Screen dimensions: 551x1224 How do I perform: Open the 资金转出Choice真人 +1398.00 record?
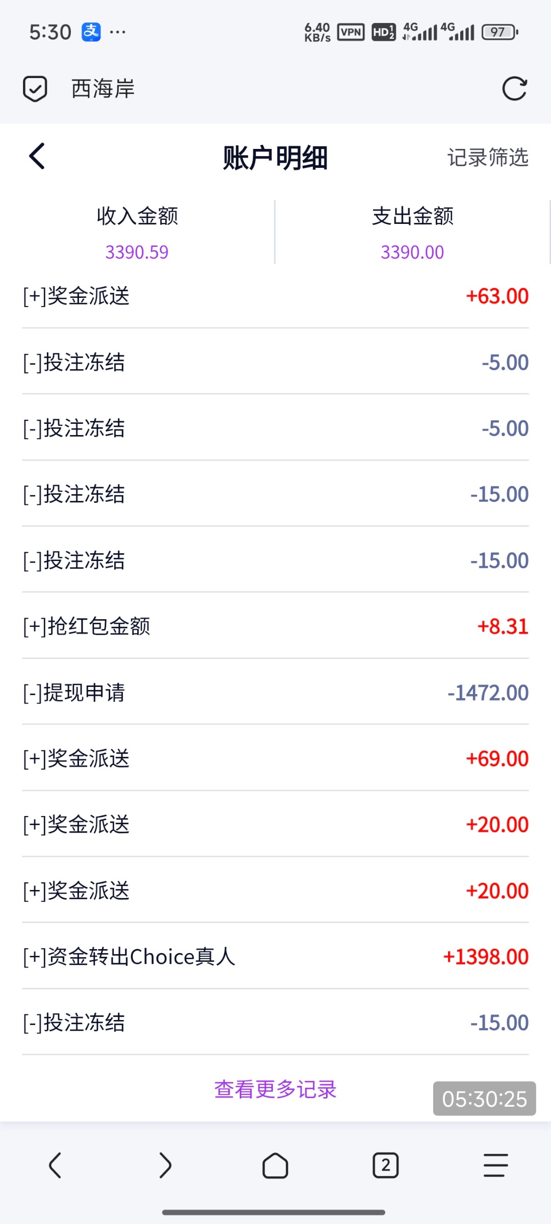coord(275,957)
